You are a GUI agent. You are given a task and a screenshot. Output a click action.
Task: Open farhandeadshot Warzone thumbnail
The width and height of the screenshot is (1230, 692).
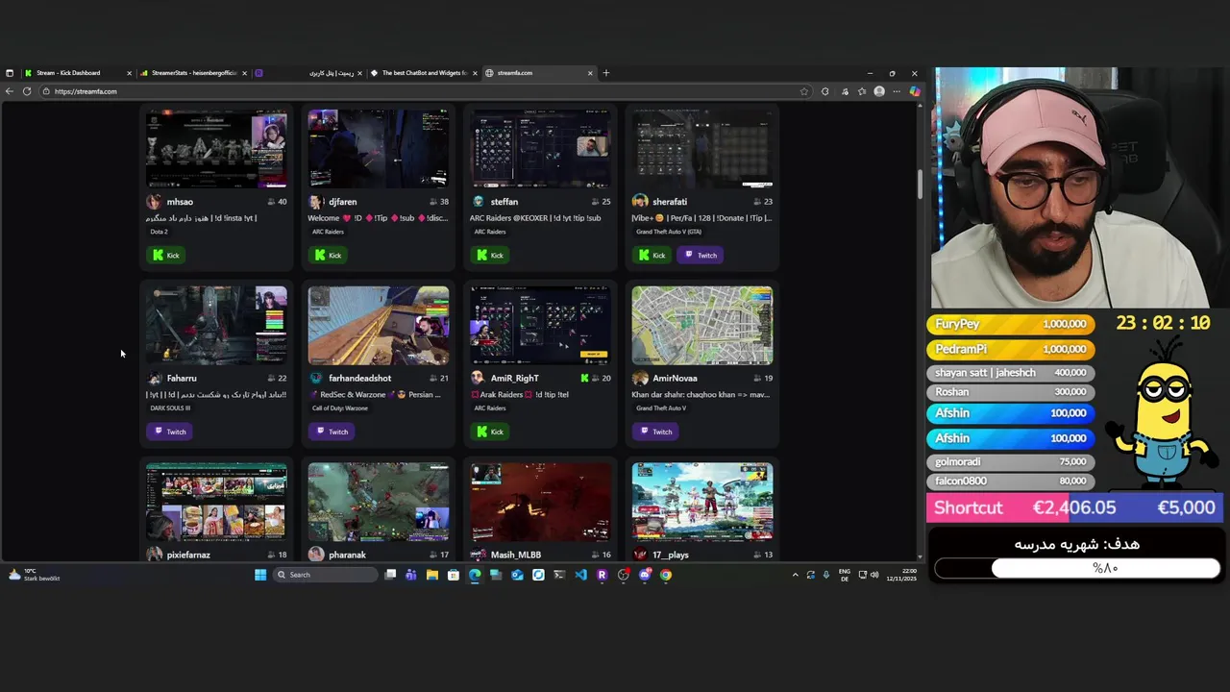click(378, 326)
